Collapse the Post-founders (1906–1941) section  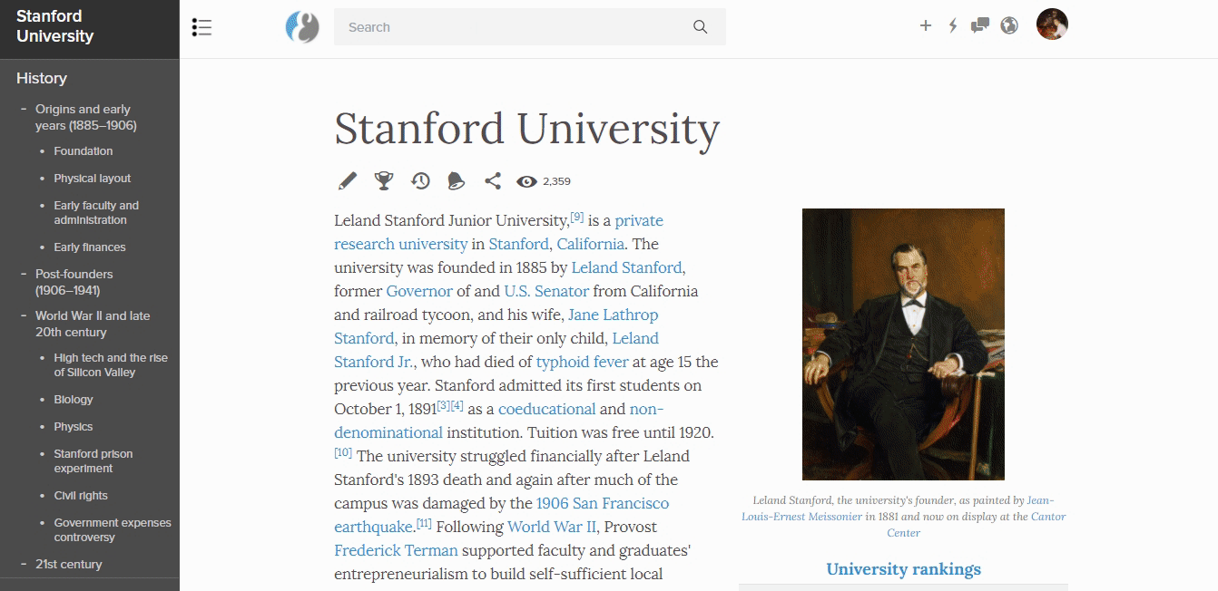point(24,274)
